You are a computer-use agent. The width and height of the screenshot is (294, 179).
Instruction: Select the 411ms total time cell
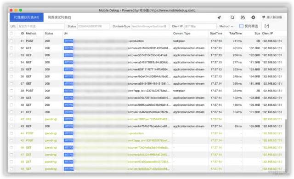click(237, 41)
